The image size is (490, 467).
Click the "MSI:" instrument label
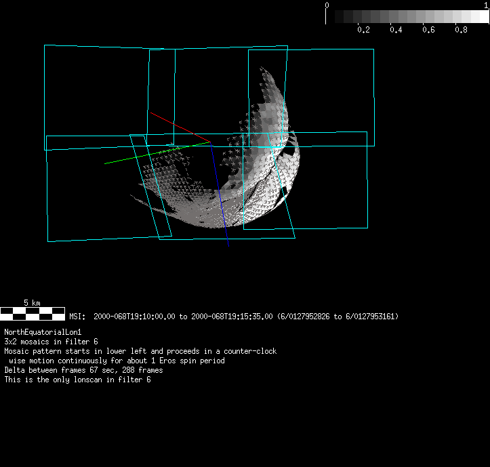tap(77, 317)
